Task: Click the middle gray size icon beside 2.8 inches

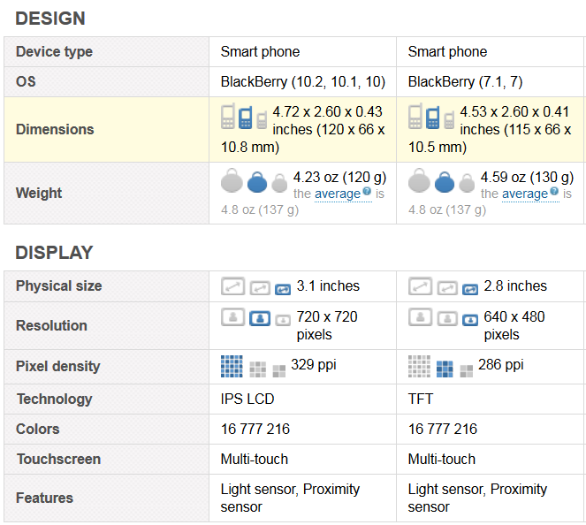Action: point(447,288)
